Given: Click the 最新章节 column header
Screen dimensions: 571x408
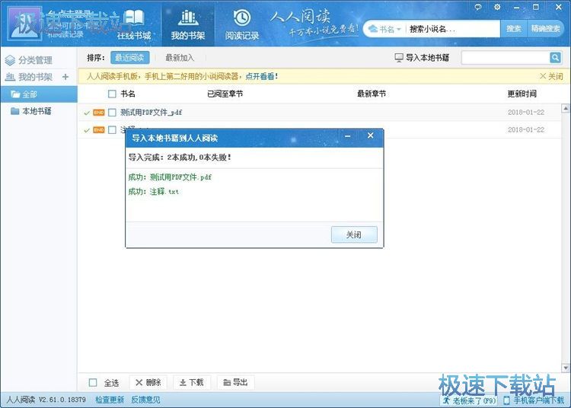Looking at the screenshot, I should pos(371,94).
